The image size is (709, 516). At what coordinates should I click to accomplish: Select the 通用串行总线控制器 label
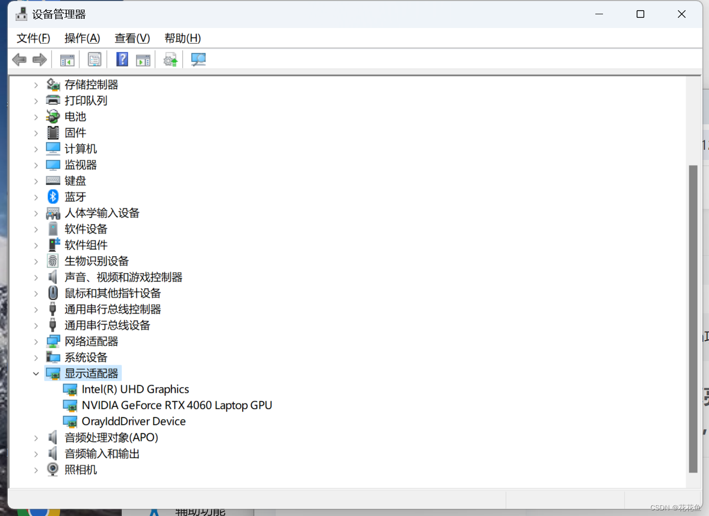(x=113, y=309)
